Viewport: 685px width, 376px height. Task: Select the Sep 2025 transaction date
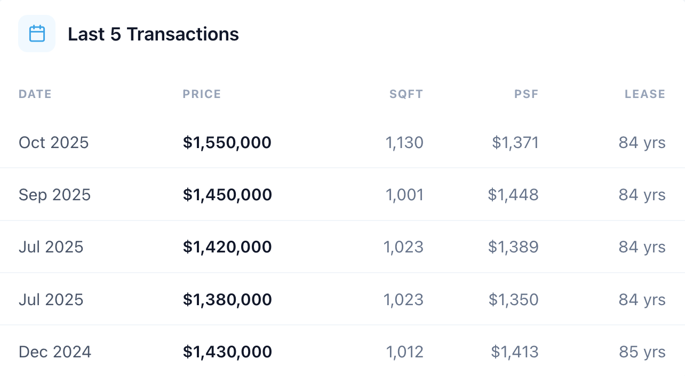click(x=54, y=195)
